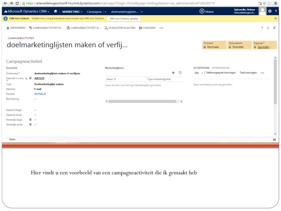Go to next record with down arrow
The width and height of the screenshot is (281, 211).
[x=268, y=28]
